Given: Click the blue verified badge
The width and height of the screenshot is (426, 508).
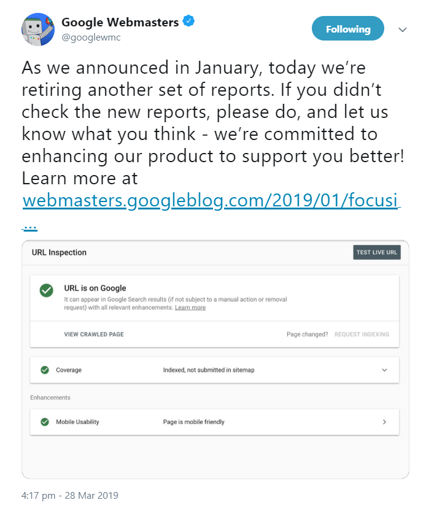Looking at the screenshot, I should [x=187, y=20].
